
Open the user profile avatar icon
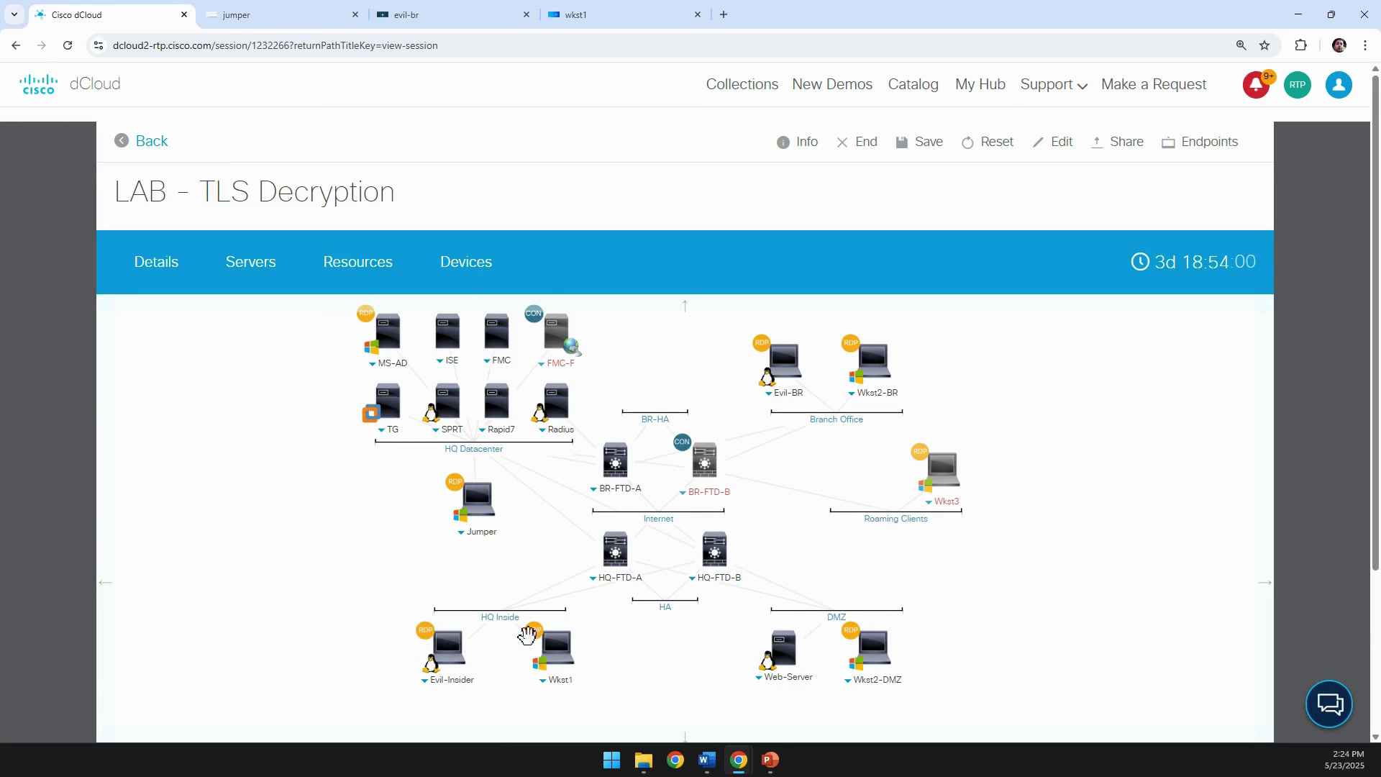(1339, 85)
